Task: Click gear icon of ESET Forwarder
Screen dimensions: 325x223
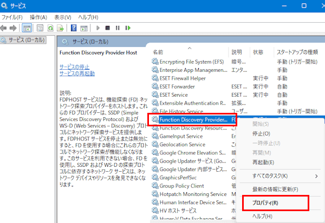Action: [x=155, y=86]
